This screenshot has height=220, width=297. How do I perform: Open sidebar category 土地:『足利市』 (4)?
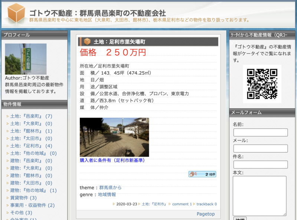click(31, 146)
